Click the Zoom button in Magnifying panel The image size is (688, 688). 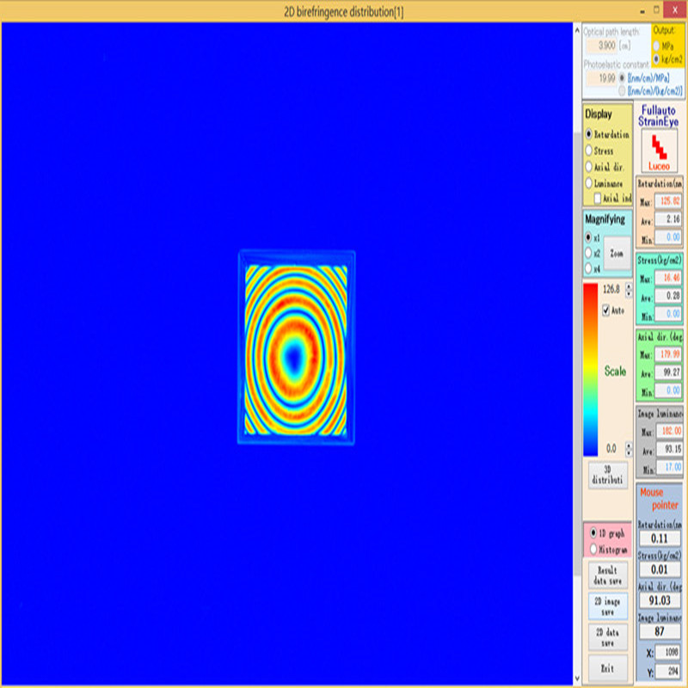click(617, 254)
